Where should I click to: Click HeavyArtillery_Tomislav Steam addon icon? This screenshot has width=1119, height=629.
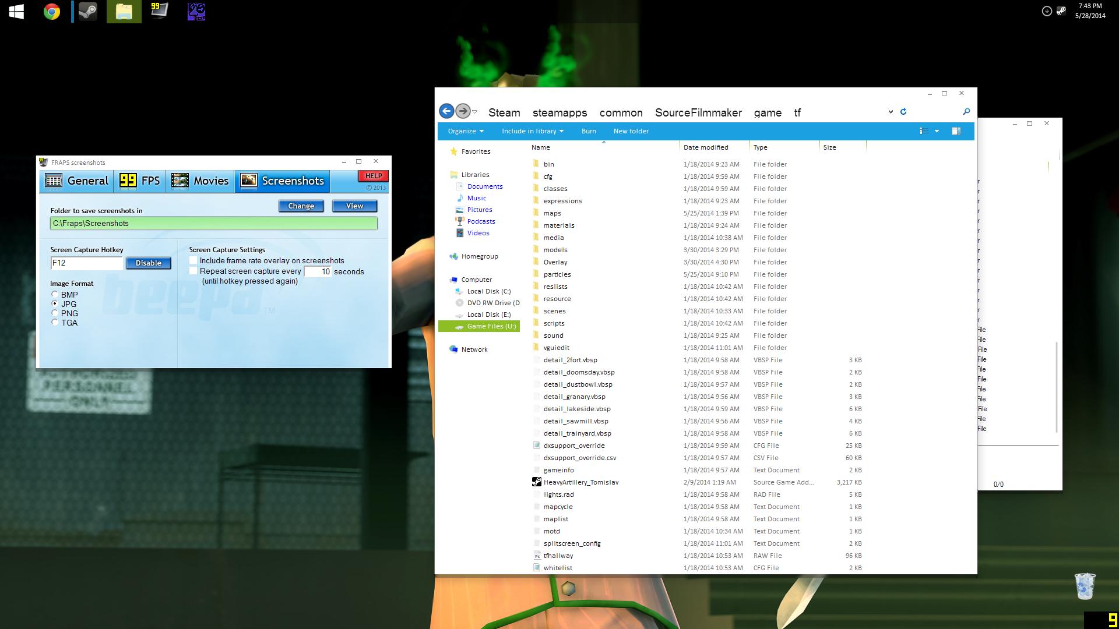[x=537, y=482]
